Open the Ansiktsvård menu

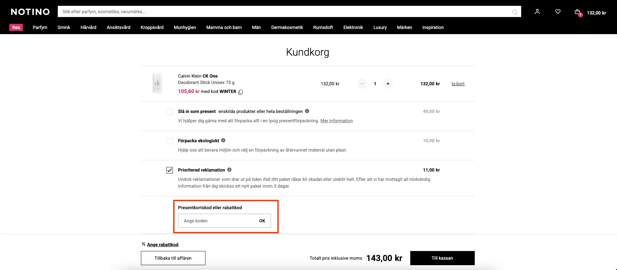click(x=118, y=27)
